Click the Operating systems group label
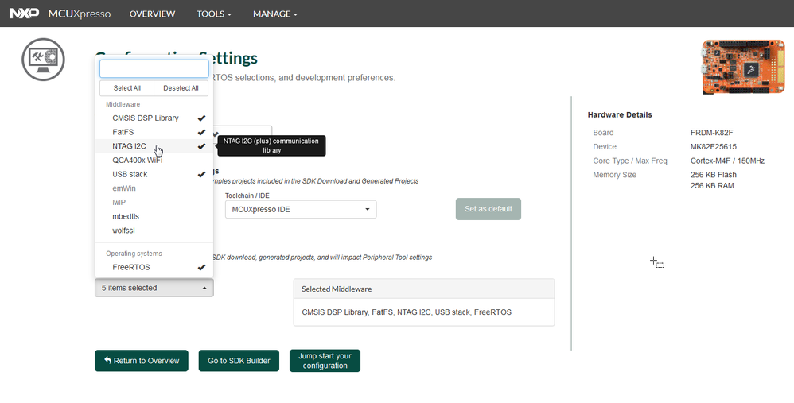The height and width of the screenshot is (403, 794). 134,254
